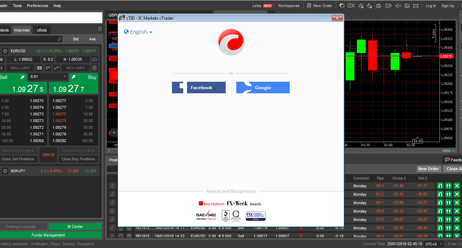The image size is (462, 248).
Task: Click the globe language icon
Action: tap(126, 32)
